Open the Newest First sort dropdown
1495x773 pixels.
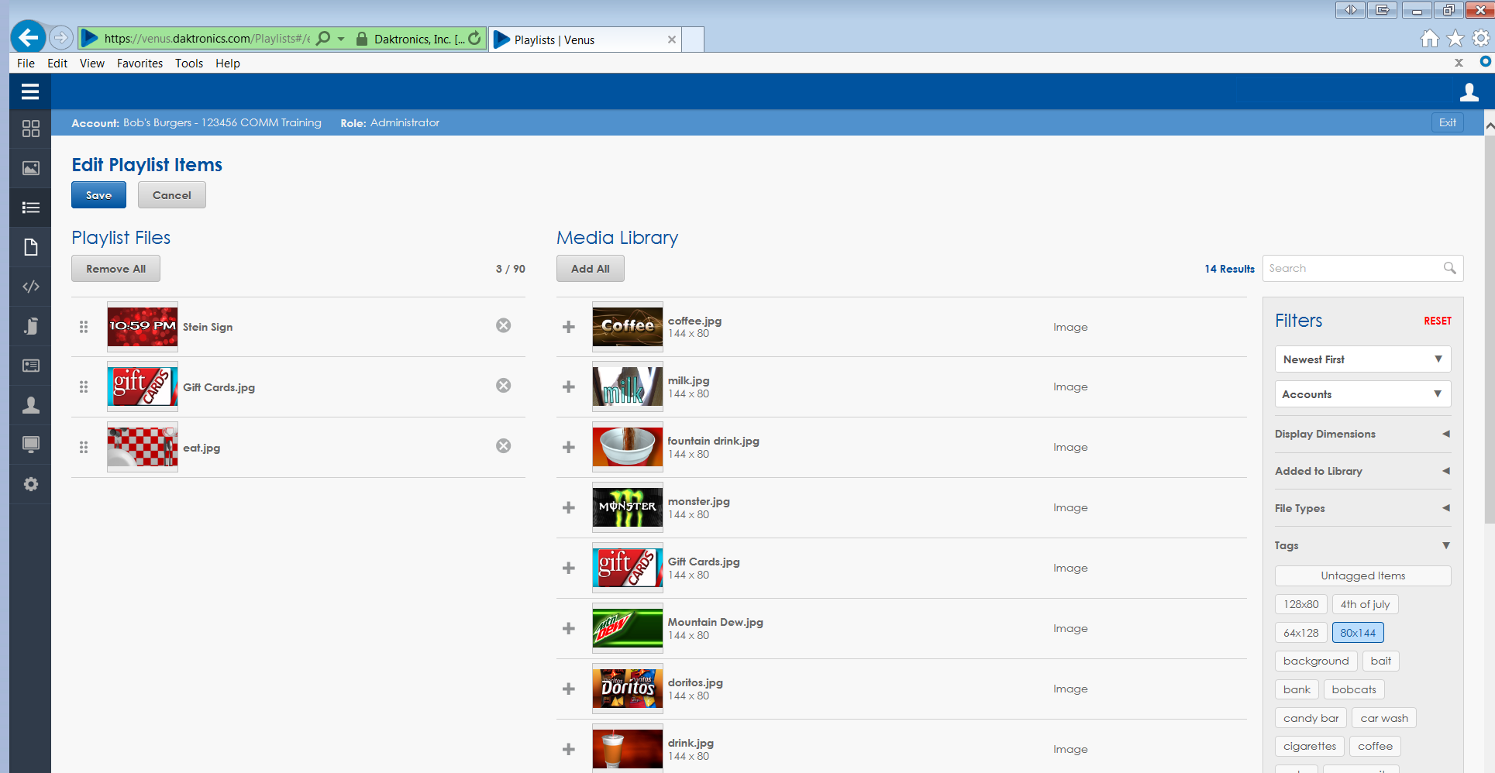click(1362, 359)
